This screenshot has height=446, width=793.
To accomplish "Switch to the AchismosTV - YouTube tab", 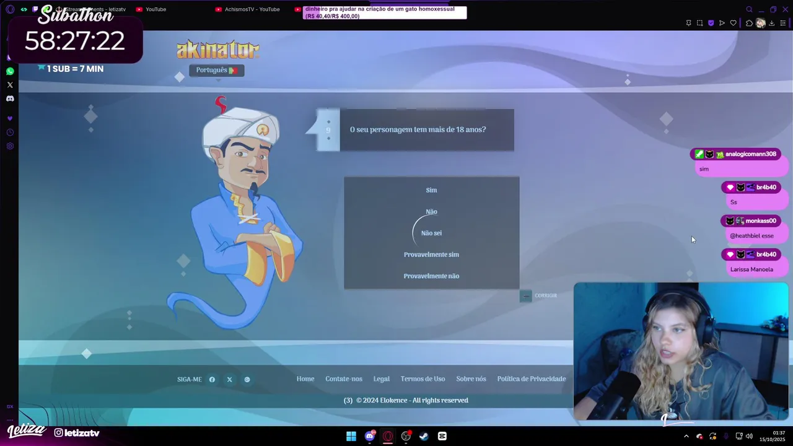I will (x=248, y=9).
